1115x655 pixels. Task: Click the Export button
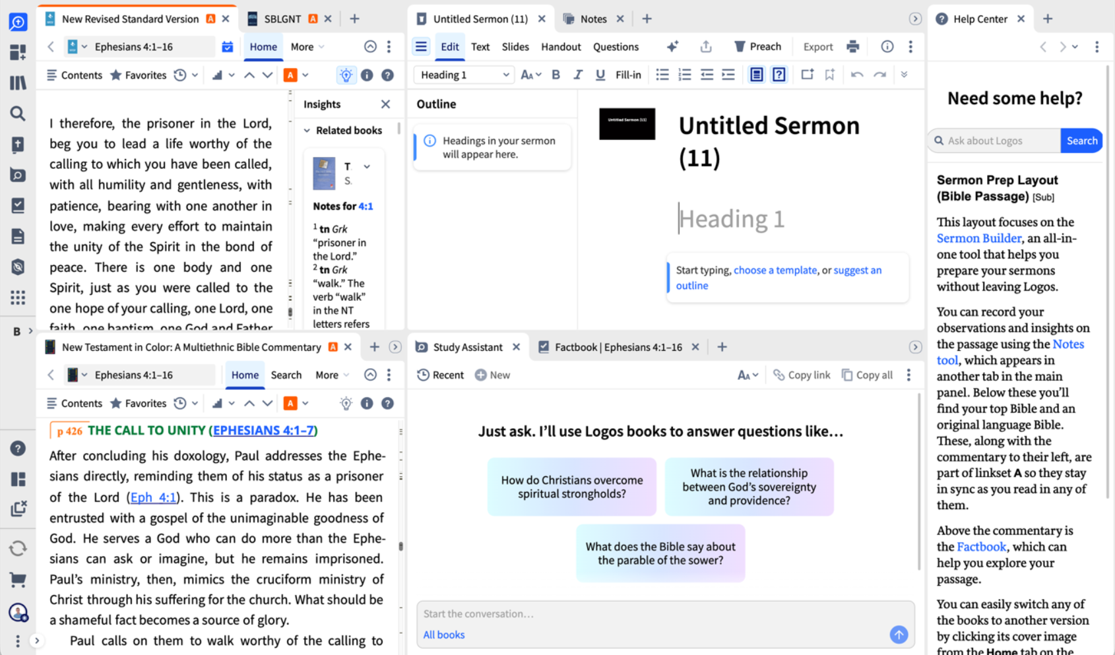coord(818,47)
